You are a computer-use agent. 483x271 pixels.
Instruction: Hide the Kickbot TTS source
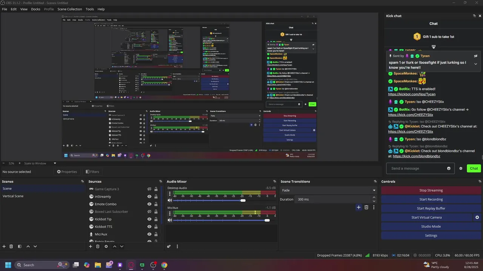click(x=149, y=227)
